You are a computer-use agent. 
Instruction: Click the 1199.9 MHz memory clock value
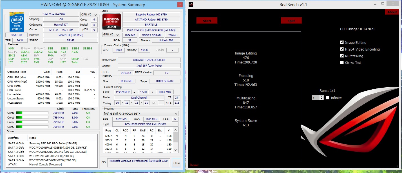[x=123, y=92]
